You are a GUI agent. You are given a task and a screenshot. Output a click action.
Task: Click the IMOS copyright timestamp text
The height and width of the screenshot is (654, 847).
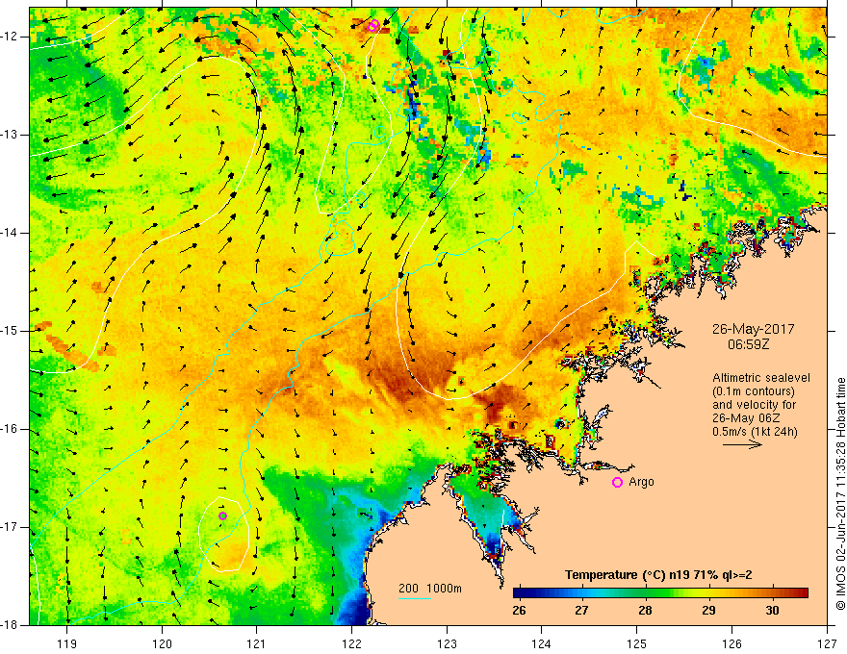[840, 493]
